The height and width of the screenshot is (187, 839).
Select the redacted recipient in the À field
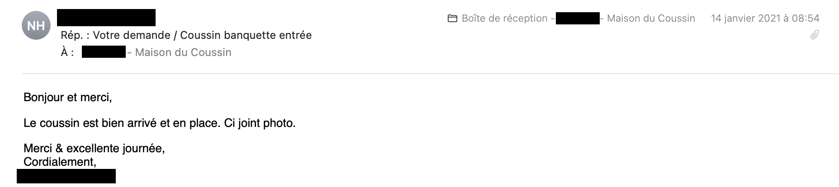104,52
